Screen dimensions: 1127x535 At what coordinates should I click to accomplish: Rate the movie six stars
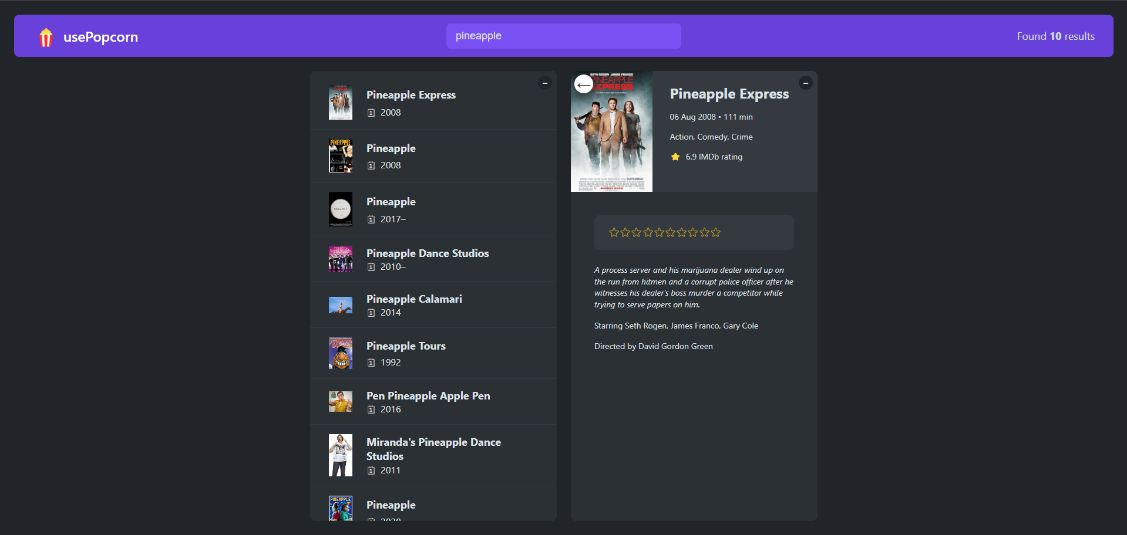[x=671, y=232]
